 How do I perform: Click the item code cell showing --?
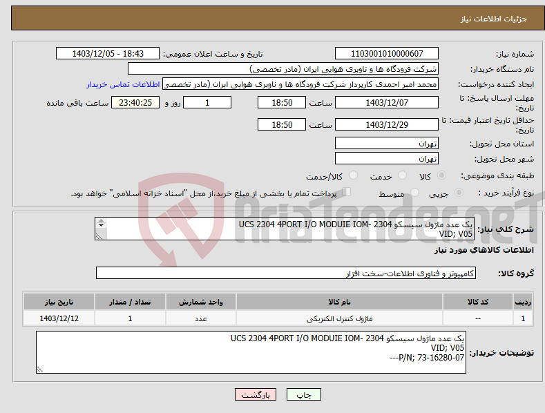[x=477, y=318]
